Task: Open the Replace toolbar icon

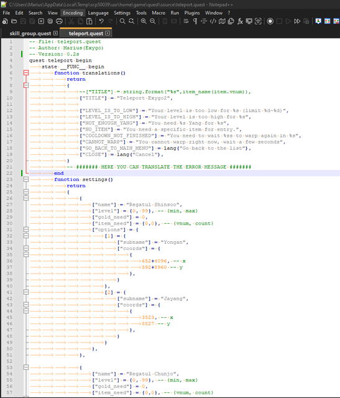Action: [131, 21]
